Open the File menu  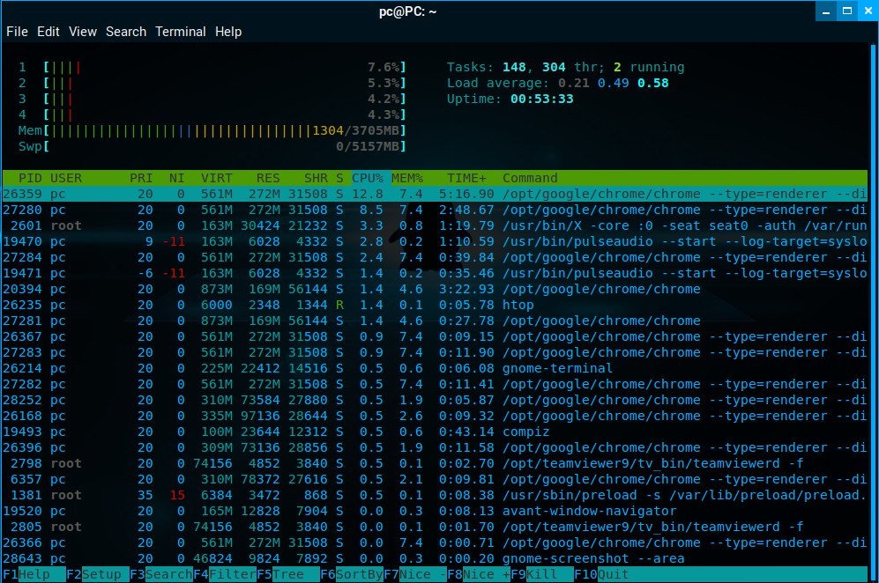point(17,32)
